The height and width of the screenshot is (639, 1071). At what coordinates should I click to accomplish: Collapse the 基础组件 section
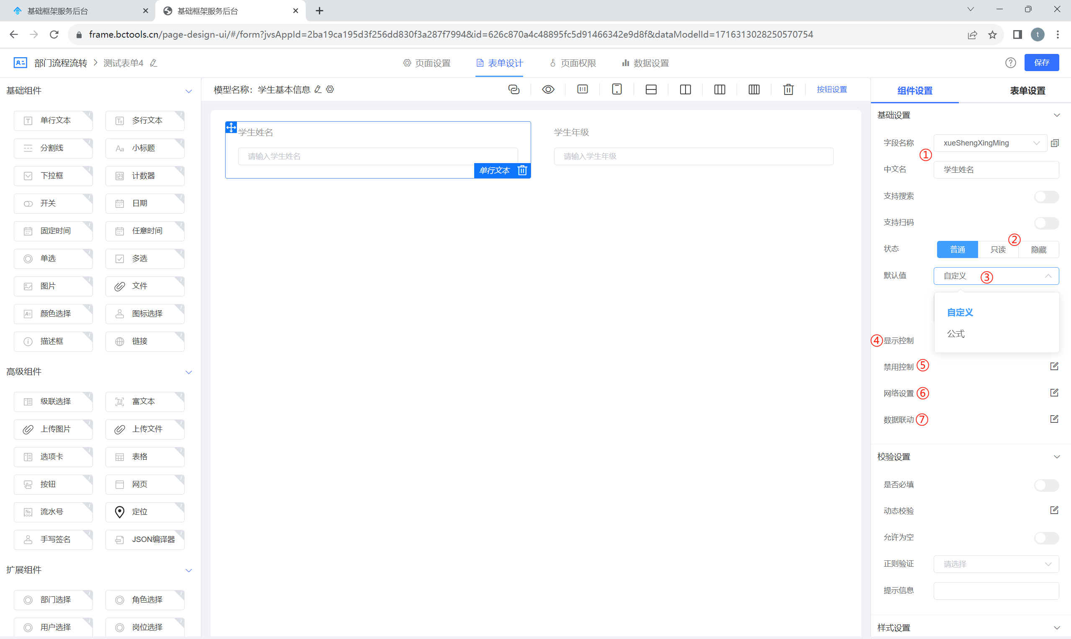pos(188,91)
